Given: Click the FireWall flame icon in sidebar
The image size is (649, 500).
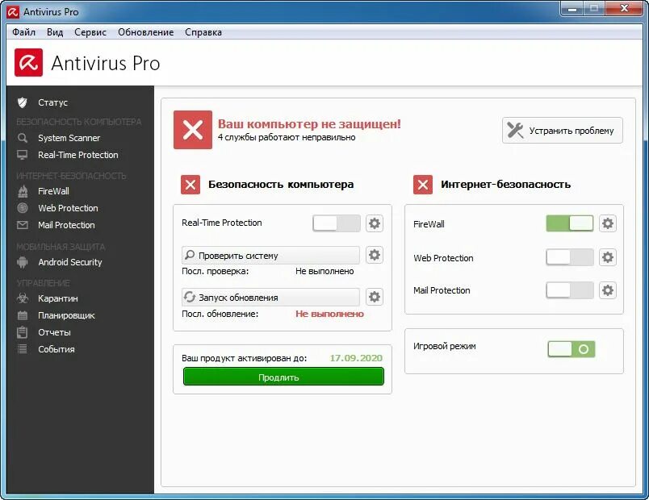Looking at the screenshot, I should coord(23,191).
